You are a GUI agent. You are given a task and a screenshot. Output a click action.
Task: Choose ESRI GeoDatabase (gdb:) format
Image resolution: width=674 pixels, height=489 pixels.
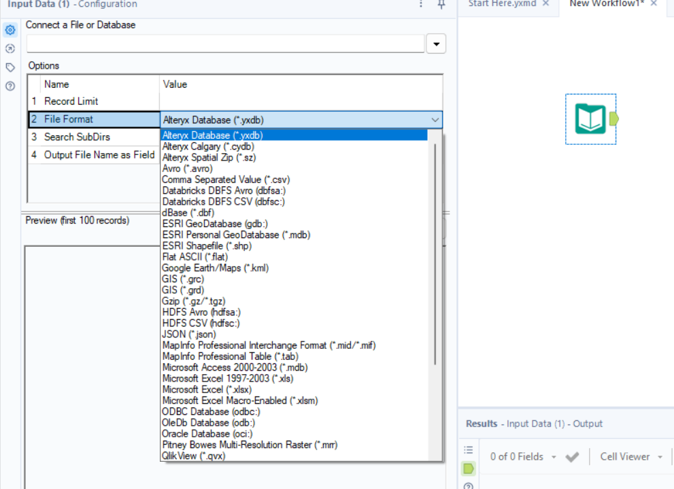coord(294,224)
